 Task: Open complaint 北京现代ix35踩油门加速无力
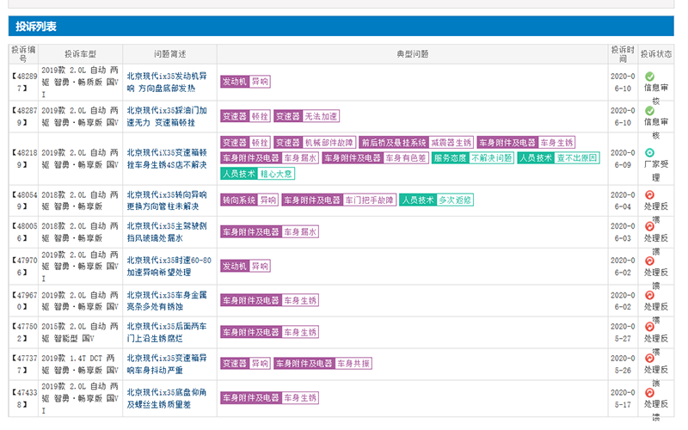167,116
